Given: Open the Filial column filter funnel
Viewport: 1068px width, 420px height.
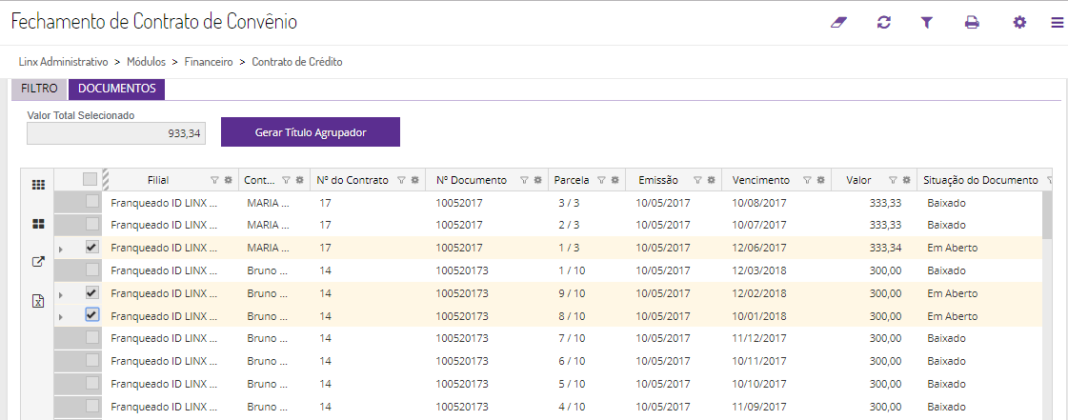Looking at the screenshot, I should 214,180.
